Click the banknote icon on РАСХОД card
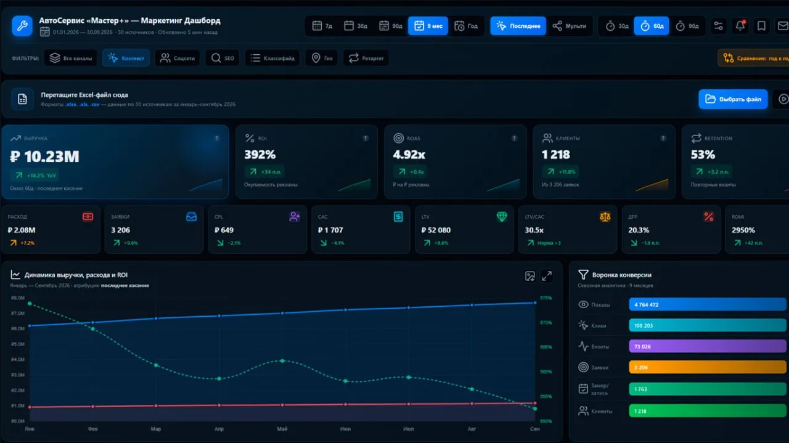The height and width of the screenshot is (443, 789). coord(88,217)
